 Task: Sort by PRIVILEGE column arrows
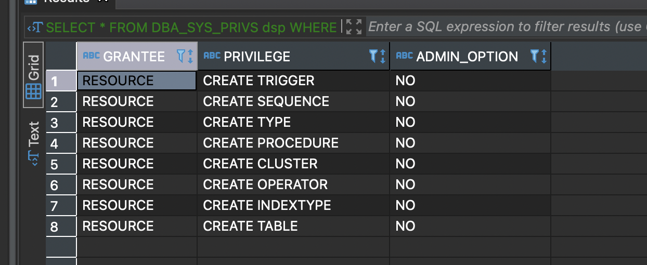(x=383, y=56)
